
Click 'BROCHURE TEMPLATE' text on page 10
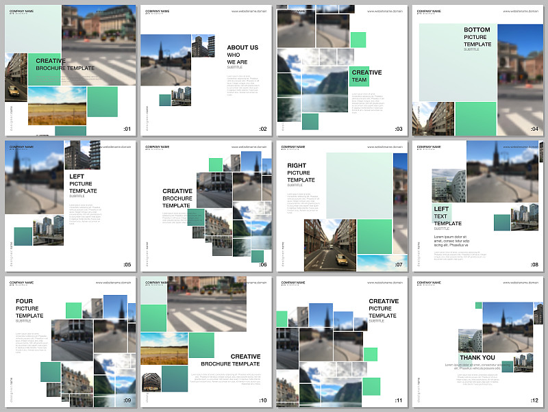click(x=230, y=364)
